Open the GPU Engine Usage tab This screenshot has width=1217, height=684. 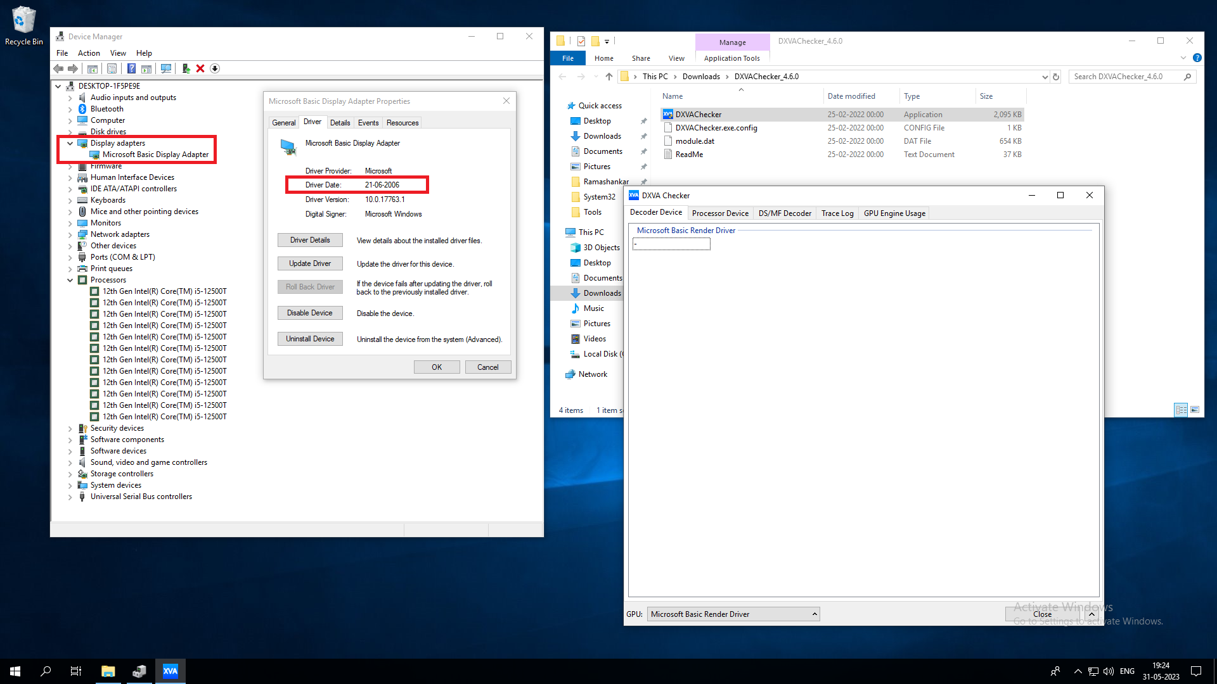pyautogui.click(x=894, y=213)
